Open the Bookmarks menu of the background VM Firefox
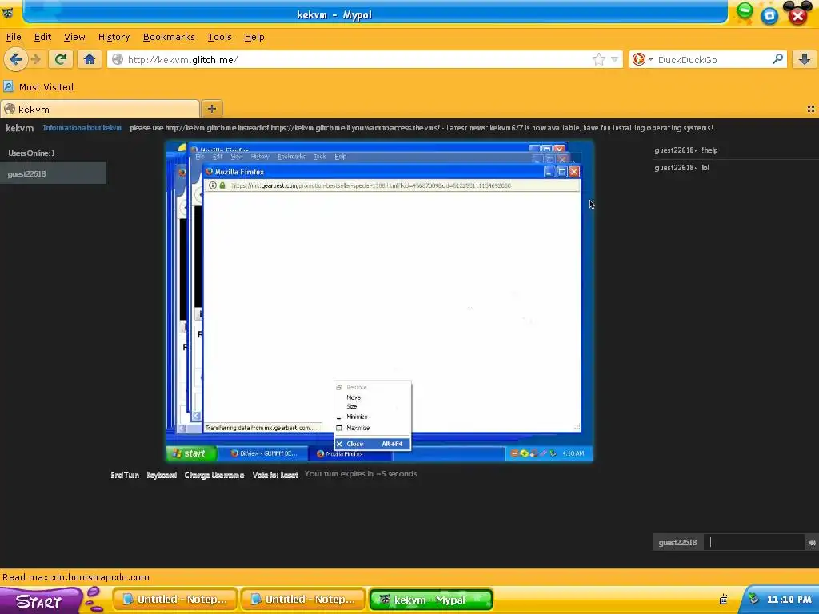The image size is (819, 614). click(291, 157)
